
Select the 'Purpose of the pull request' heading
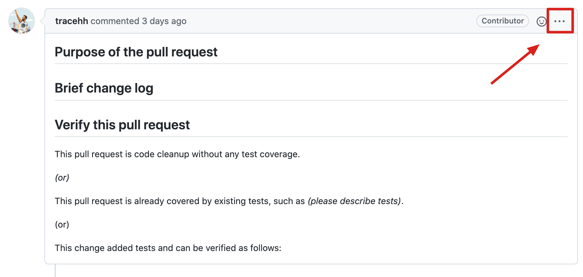coord(136,52)
